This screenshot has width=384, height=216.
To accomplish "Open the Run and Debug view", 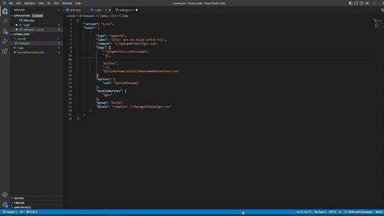I will pyautogui.click(x=5, y=41).
